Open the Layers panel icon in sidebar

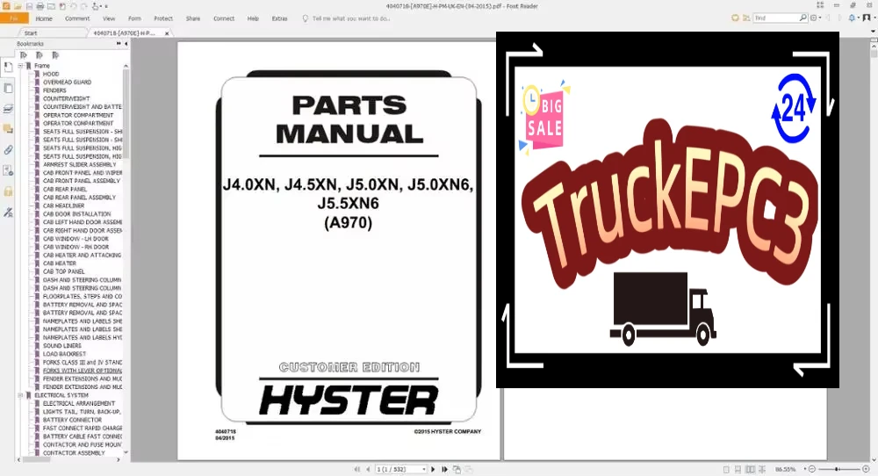8,109
